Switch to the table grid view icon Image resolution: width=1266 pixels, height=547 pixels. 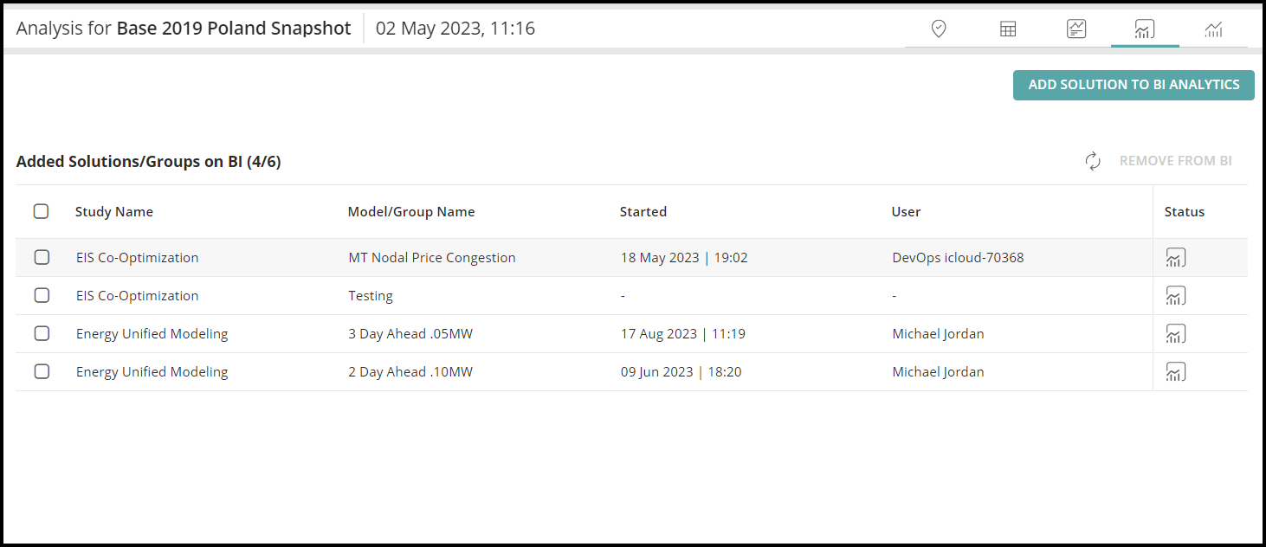pyautogui.click(x=1008, y=29)
